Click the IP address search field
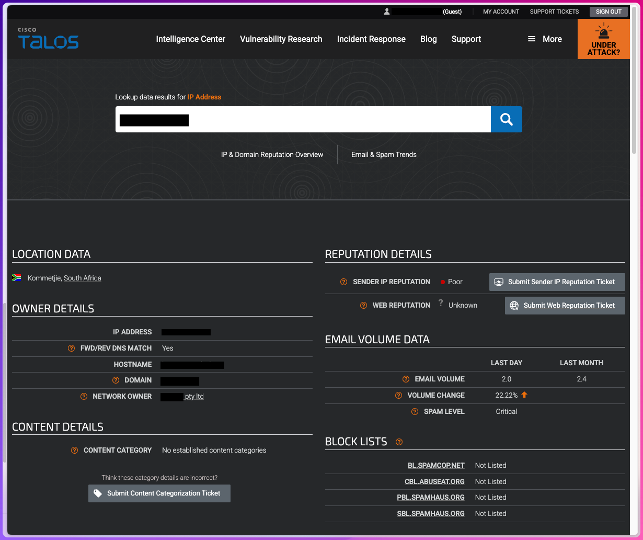Viewport: 643px width, 540px height. click(x=303, y=119)
